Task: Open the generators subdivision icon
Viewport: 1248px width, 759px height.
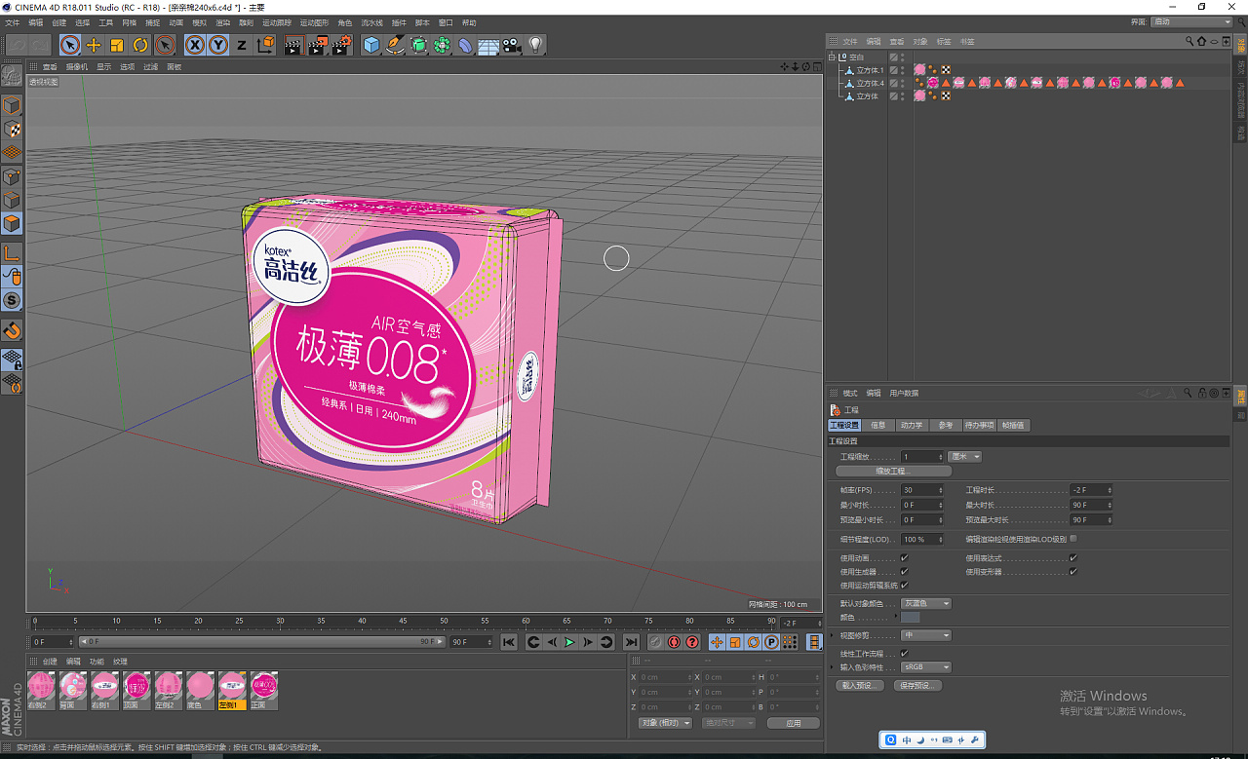Action: [418, 45]
